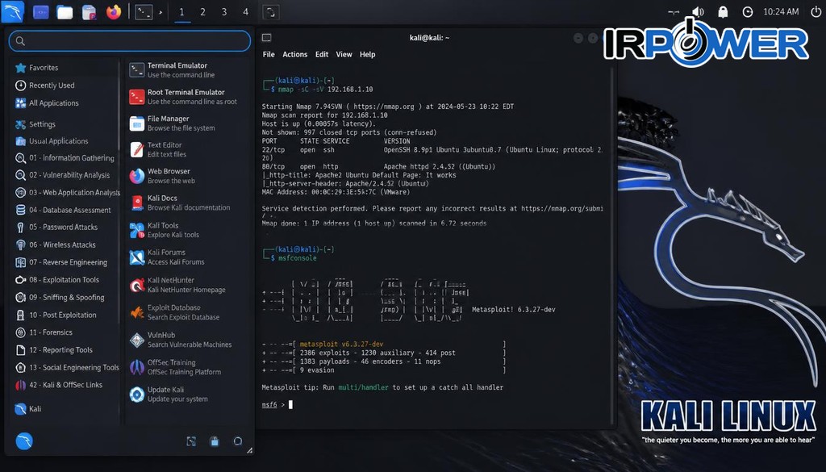
Task: Switch to workspace 2
Action: click(x=202, y=11)
